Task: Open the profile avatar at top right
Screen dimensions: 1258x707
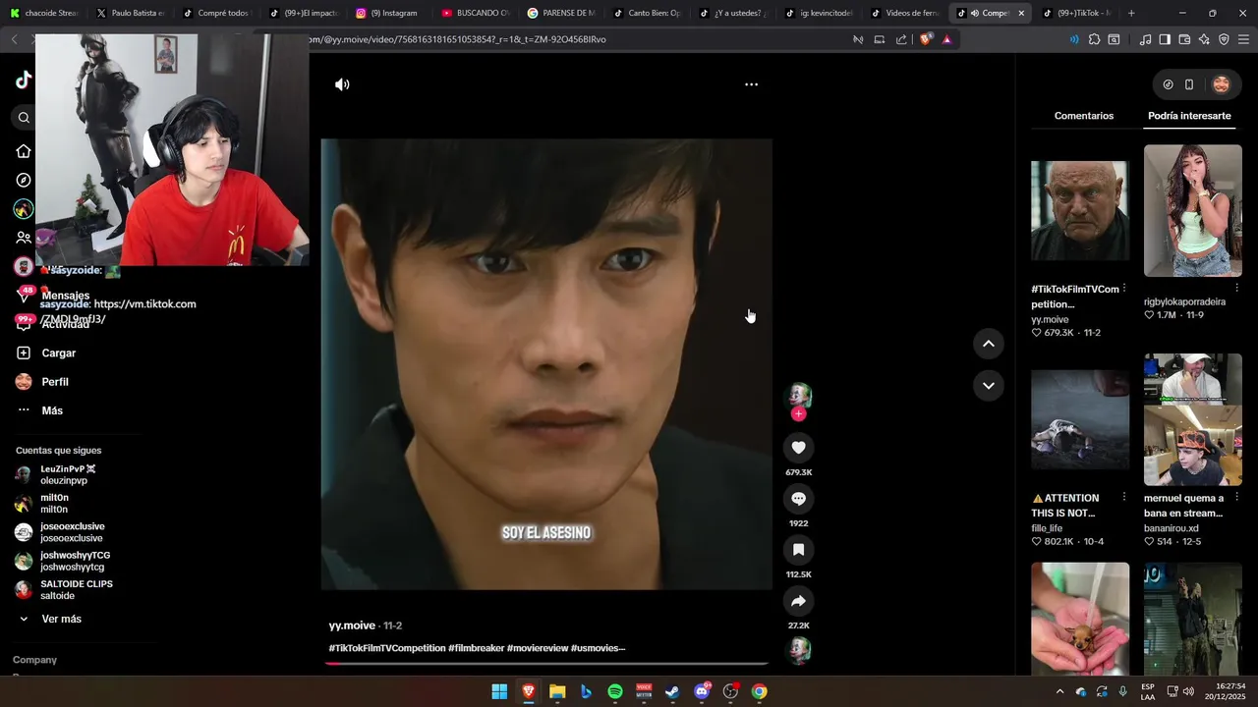Action: 1221,84
